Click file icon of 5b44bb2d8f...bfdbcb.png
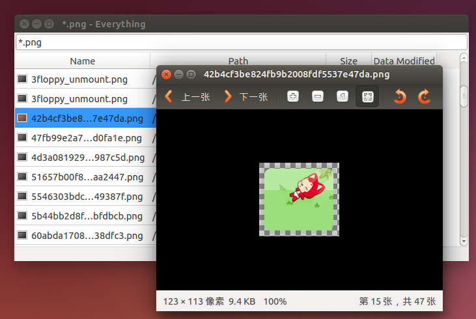Screen dimensions: 476x319 click(x=22, y=215)
